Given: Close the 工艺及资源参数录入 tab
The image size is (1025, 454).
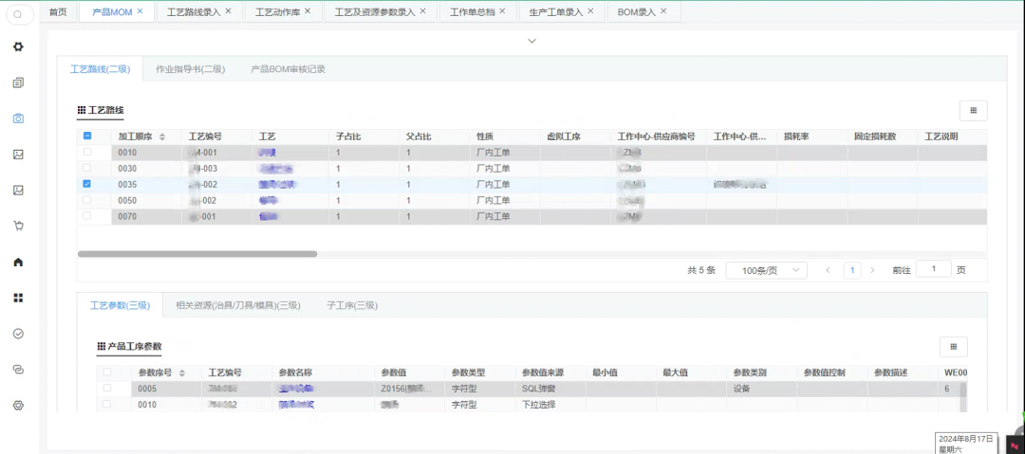Looking at the screenshot, I should click(x=423, y=11).
